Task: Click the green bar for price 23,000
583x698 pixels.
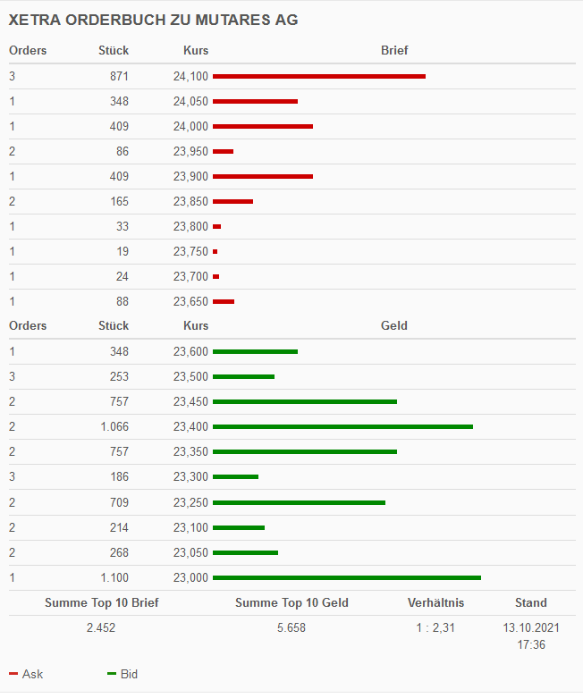Action: coord(347,577)
